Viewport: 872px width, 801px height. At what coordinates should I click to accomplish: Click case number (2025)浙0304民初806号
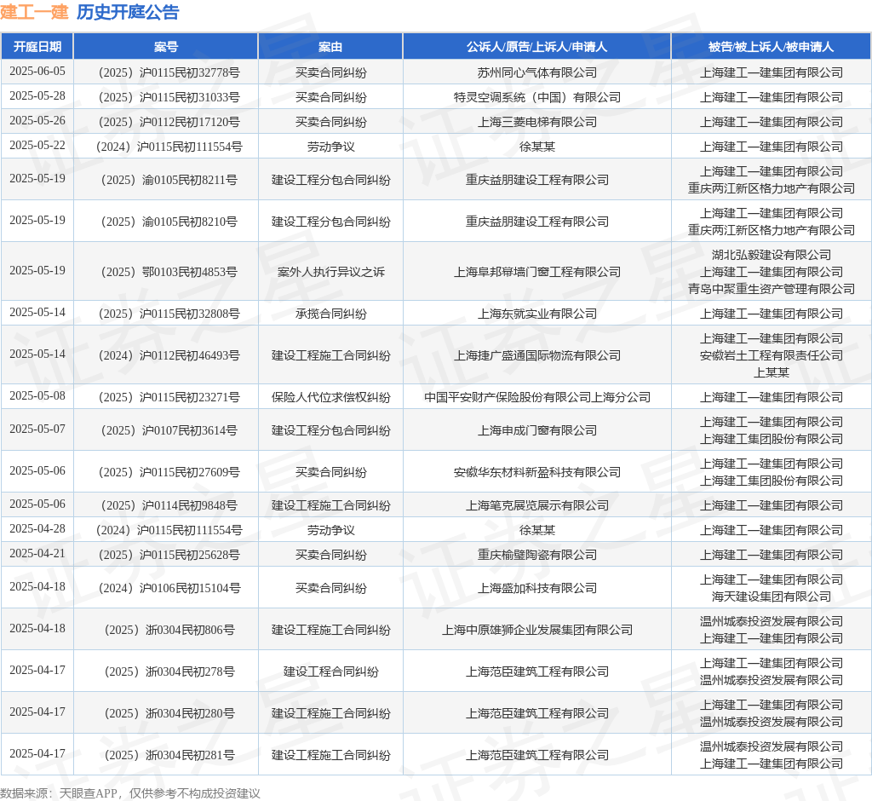coord(169,630)
